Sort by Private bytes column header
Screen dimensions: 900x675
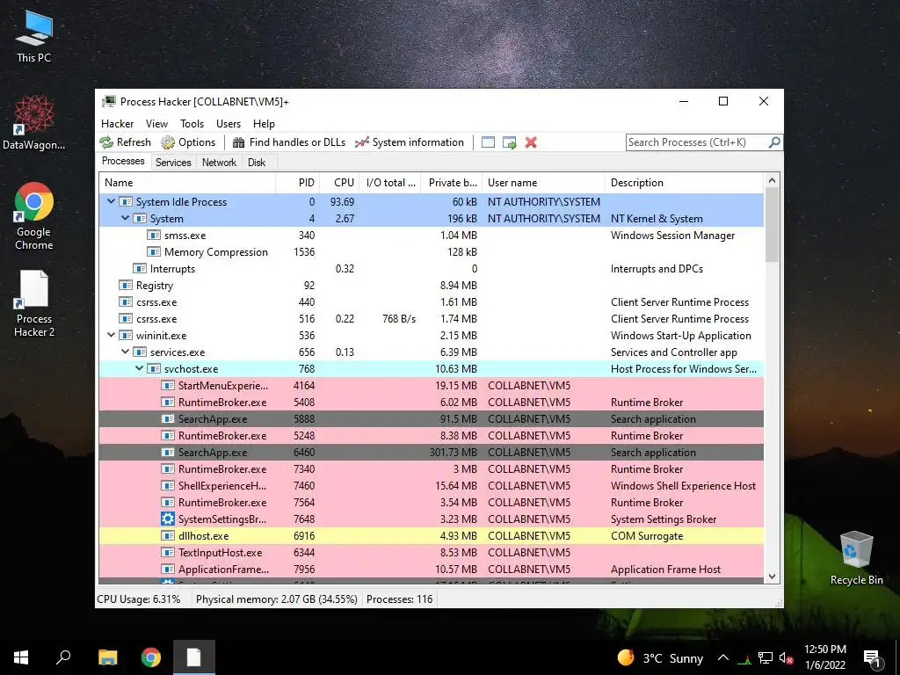coord(452,183)
